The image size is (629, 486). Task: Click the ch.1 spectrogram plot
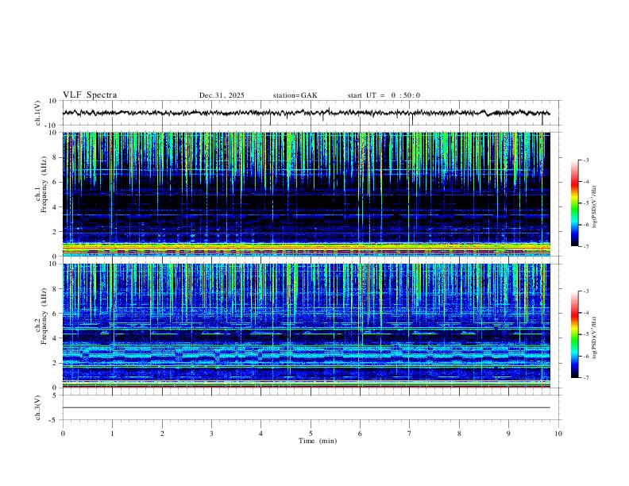(x=306, y=194)
